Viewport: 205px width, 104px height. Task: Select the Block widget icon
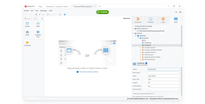coord(38,24)
